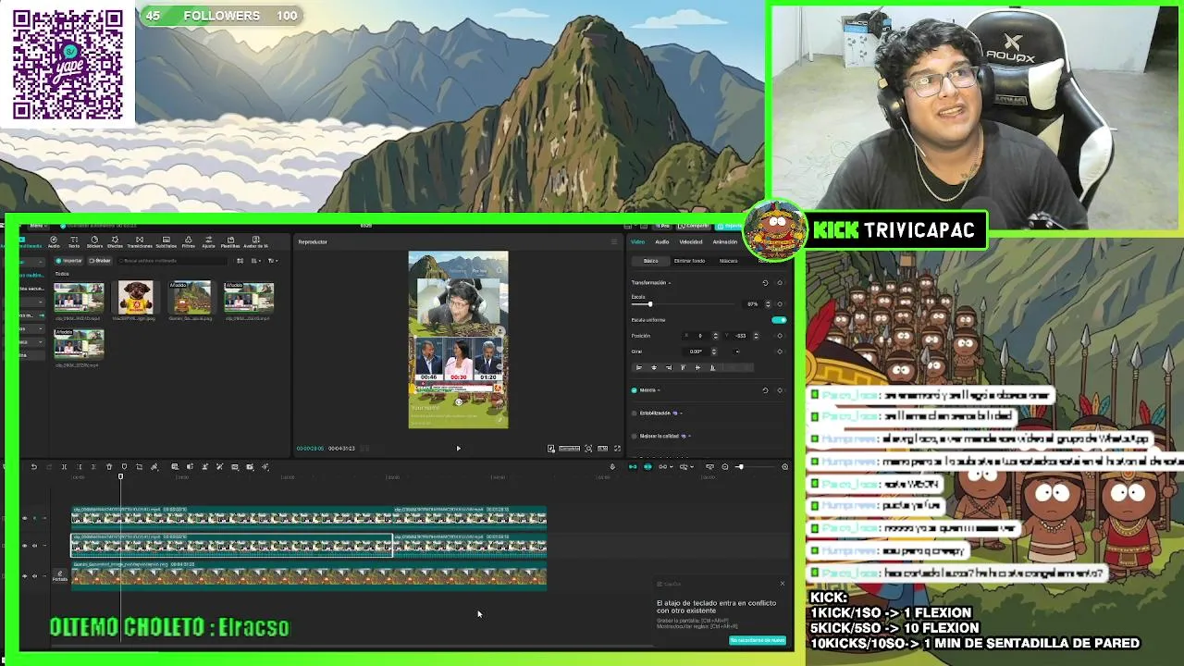Enable the Mejorar la calidad checkbox
Screen dimensions: 1184x666
click(x=634, y=437)
